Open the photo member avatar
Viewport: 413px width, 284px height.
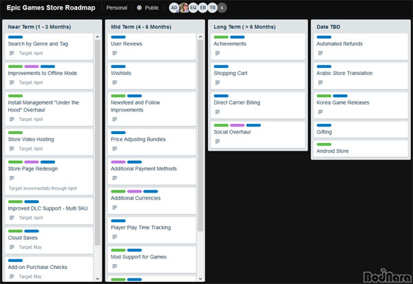[x=184, y=8]
